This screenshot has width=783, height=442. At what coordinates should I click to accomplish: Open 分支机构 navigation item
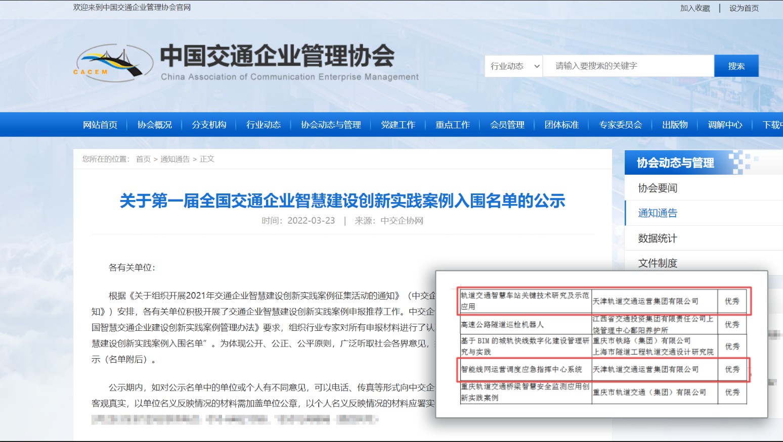209,125
